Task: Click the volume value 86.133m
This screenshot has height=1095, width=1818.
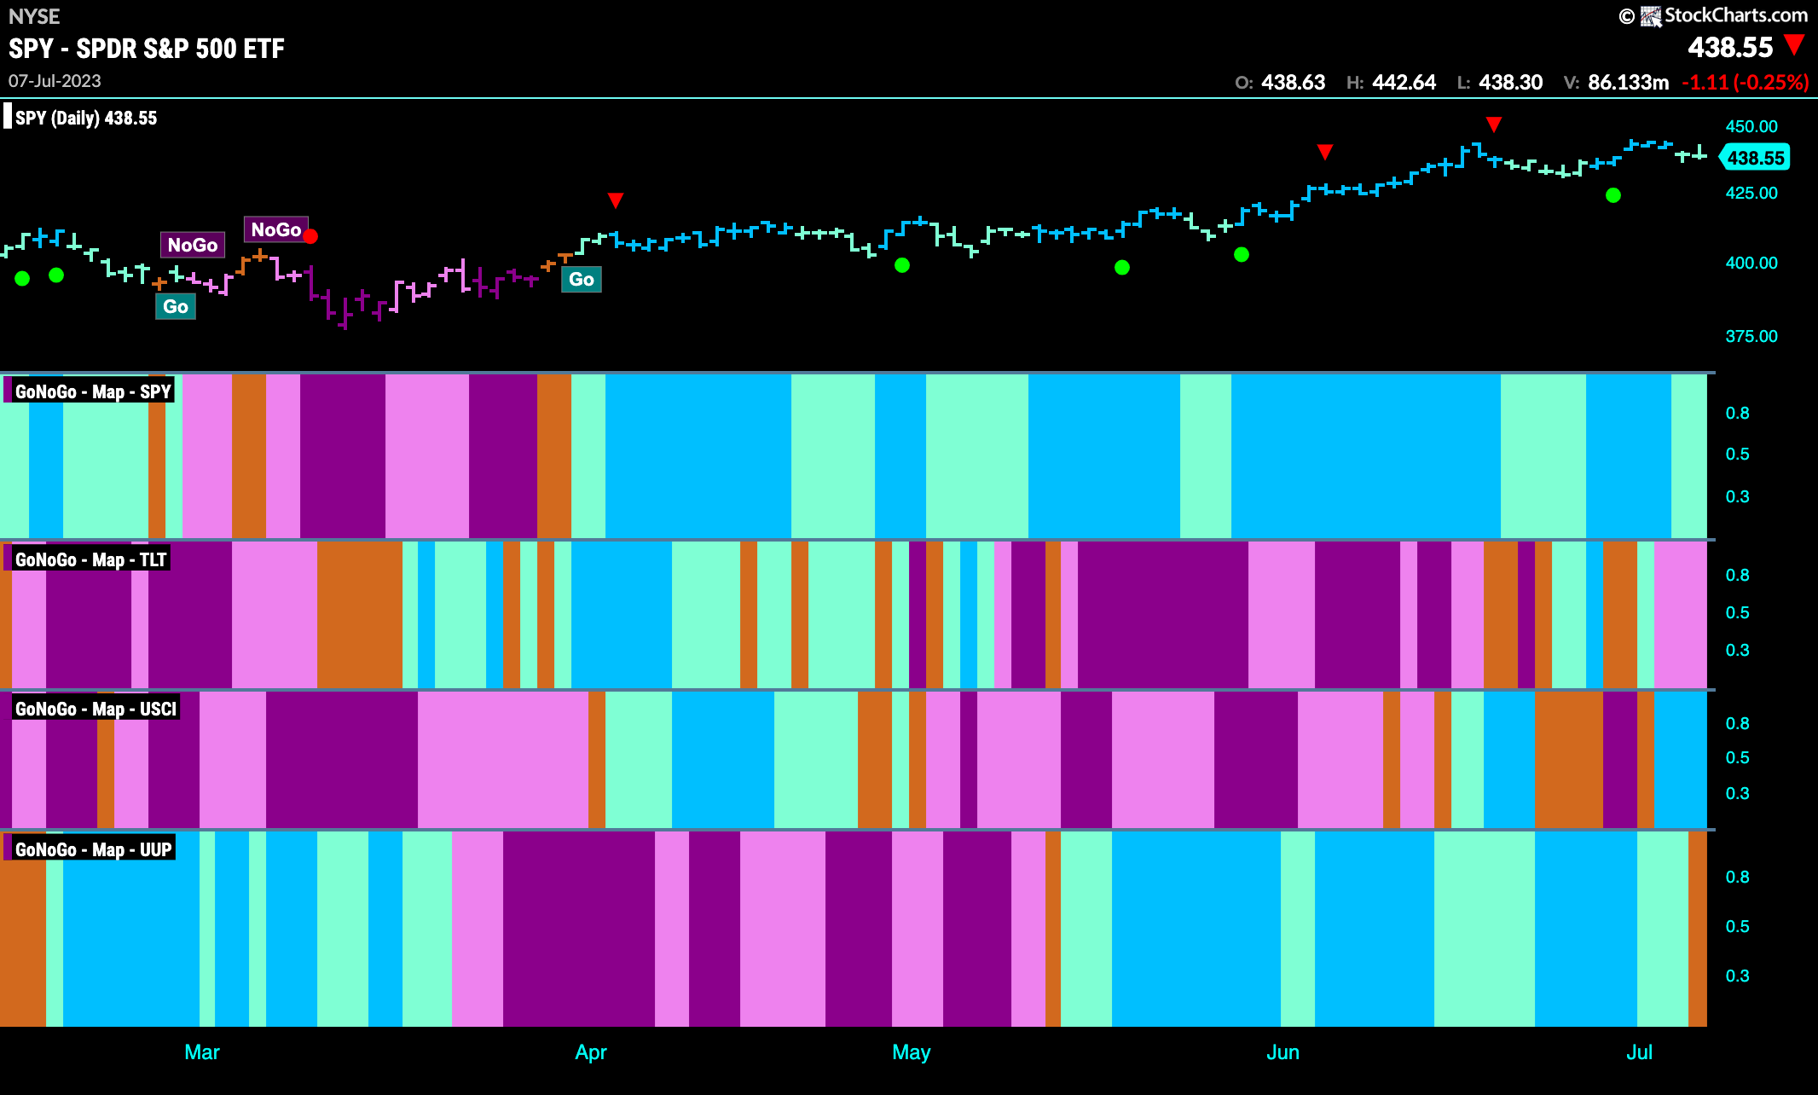Action: click(x=1629, y=83)
